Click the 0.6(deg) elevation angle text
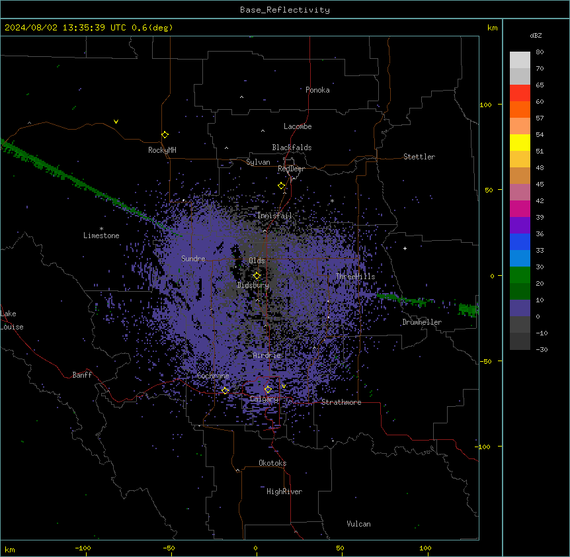The image size is (570, 557). [152, 28]
